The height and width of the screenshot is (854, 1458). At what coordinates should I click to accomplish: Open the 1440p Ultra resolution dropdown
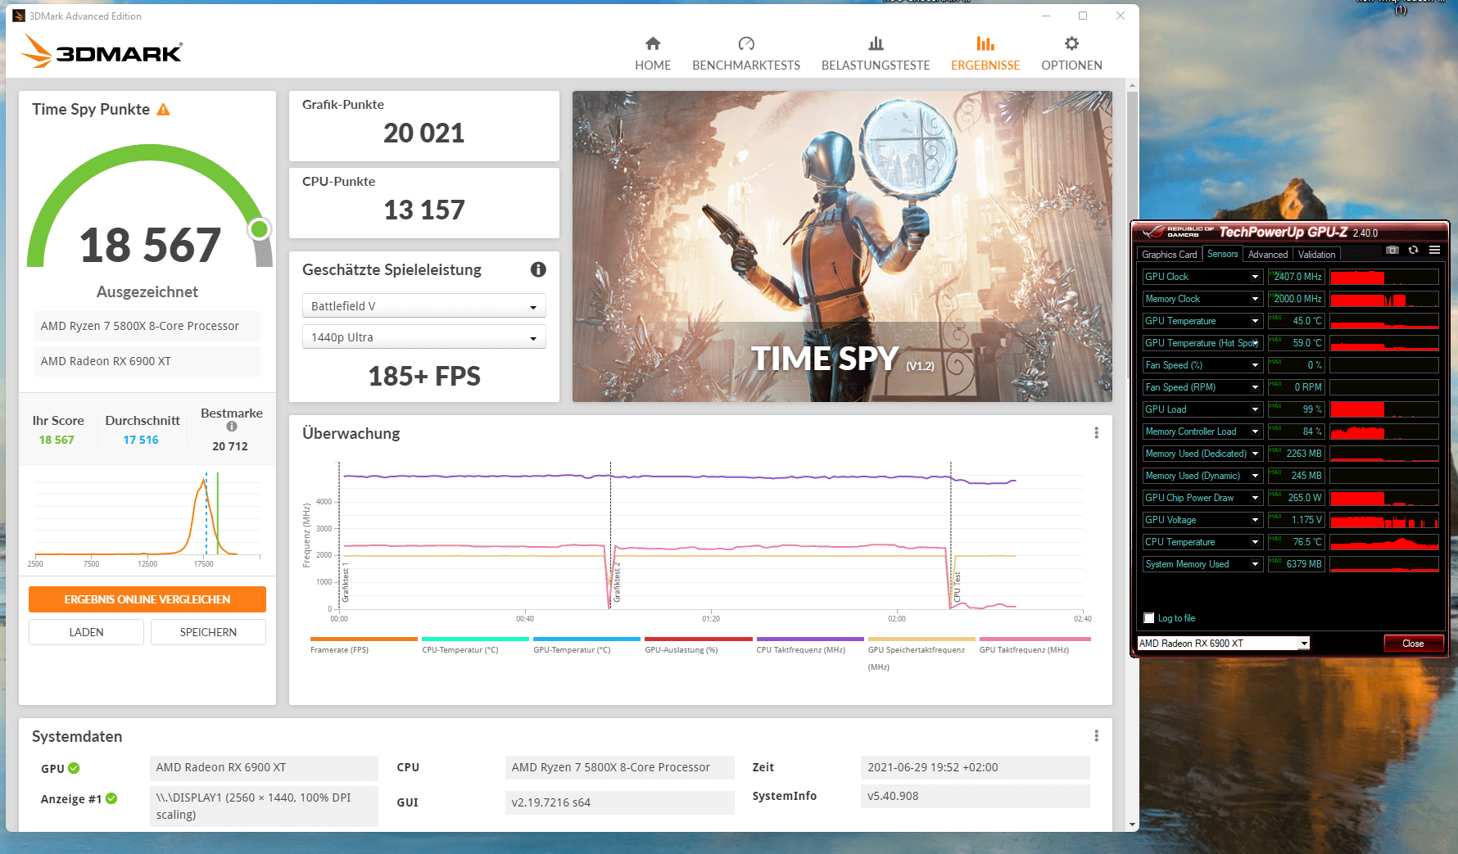424,337
